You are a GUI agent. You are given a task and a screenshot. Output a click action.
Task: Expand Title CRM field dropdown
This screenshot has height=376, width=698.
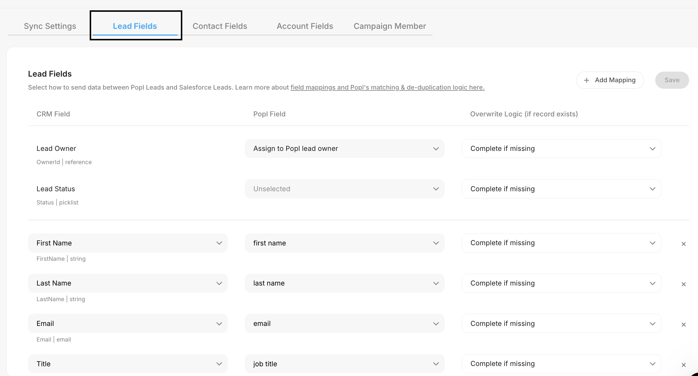tap(128, 364)
